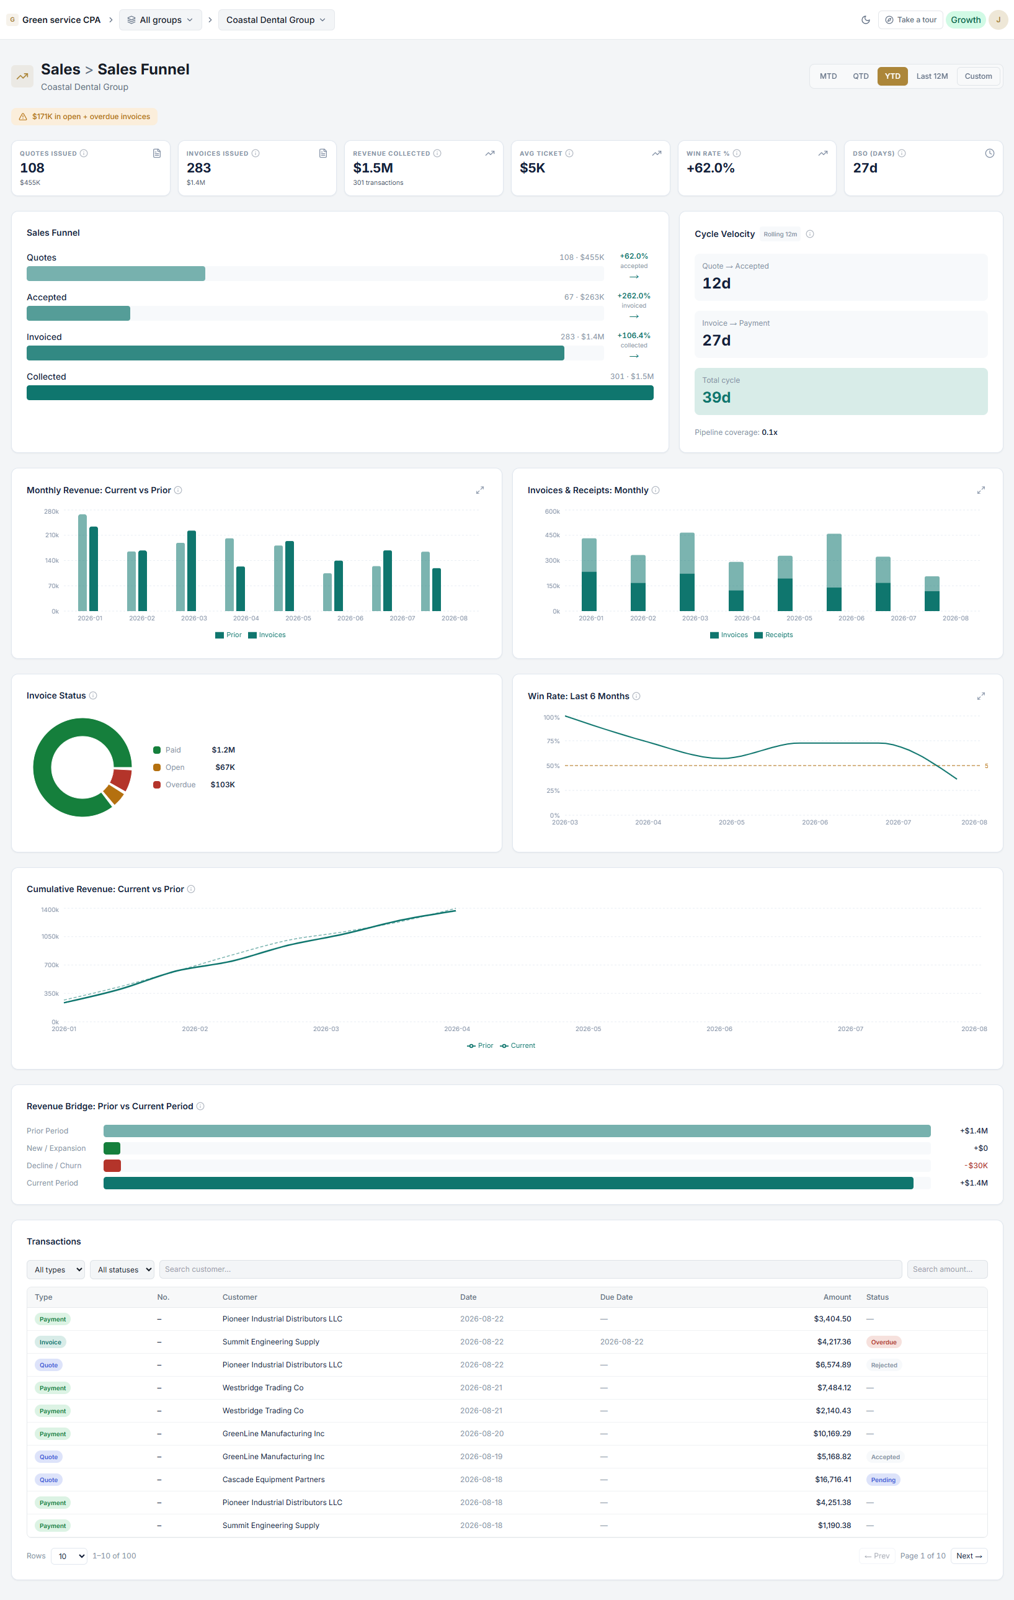The height and width of the screenshot is (1600, 1014).
Task: Open the All groups dropdown
Action: pyautogui.click(x=160, y=20)
